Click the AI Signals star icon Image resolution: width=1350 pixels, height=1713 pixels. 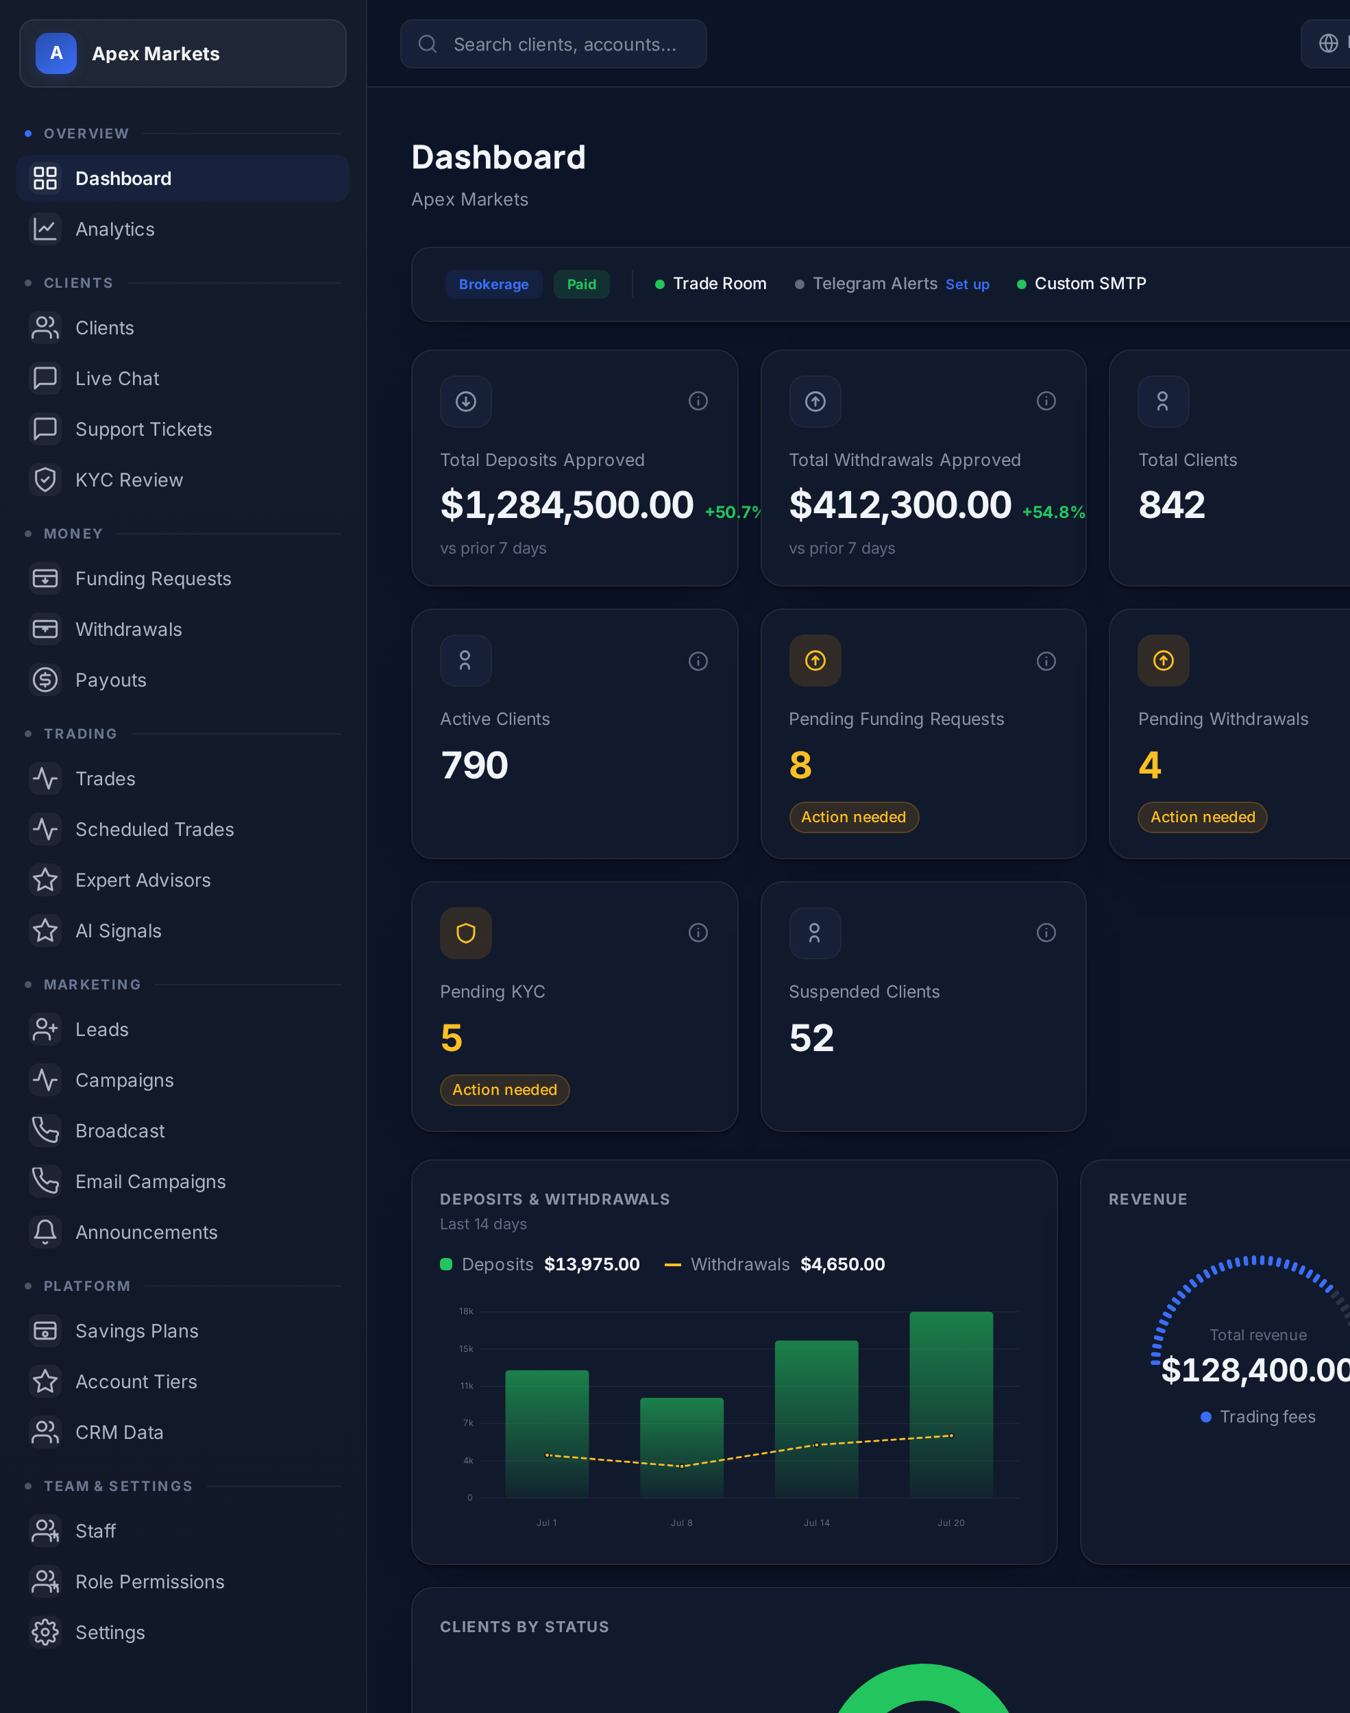(x=45, y=930)
